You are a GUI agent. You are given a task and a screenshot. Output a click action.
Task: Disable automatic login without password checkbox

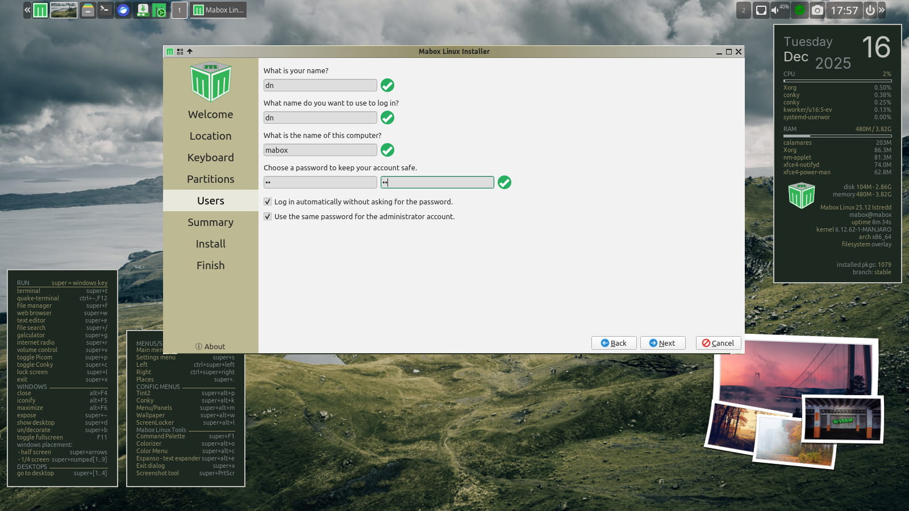(268, 202)
